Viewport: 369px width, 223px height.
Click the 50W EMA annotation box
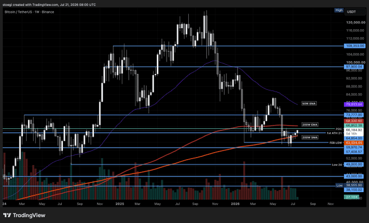[x=309, y=103]
